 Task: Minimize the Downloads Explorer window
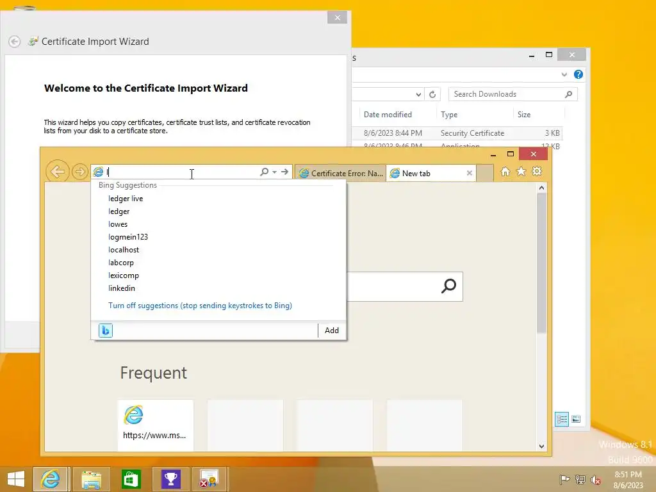click(x=531, y=55)
